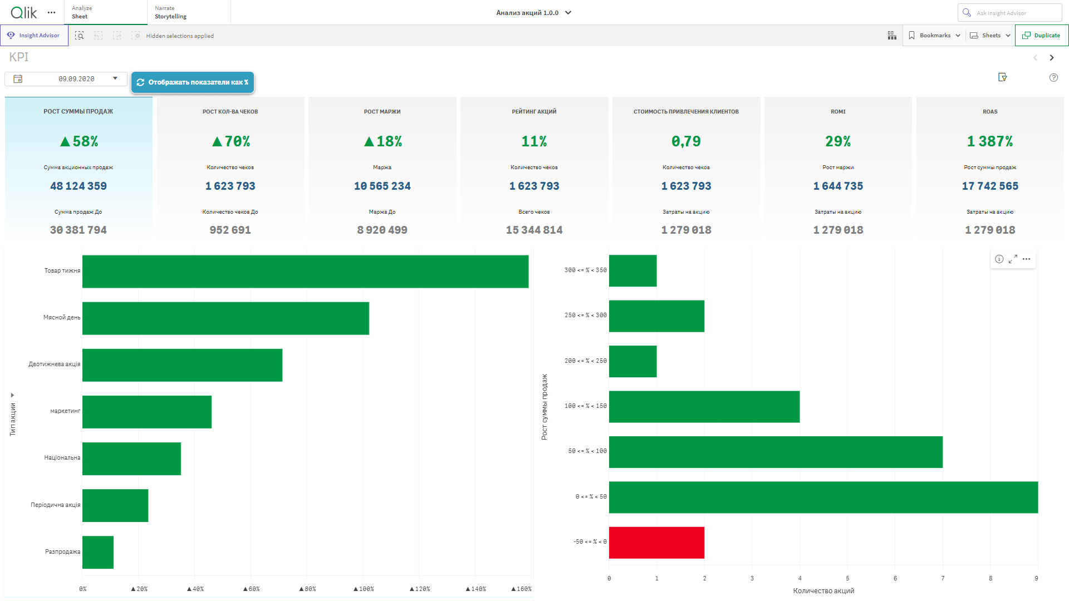Image resolution: width=1069 pixels, height=601 pixels.
Task: Toggle 'Отображать показатели как %' button
Action: 193,82
